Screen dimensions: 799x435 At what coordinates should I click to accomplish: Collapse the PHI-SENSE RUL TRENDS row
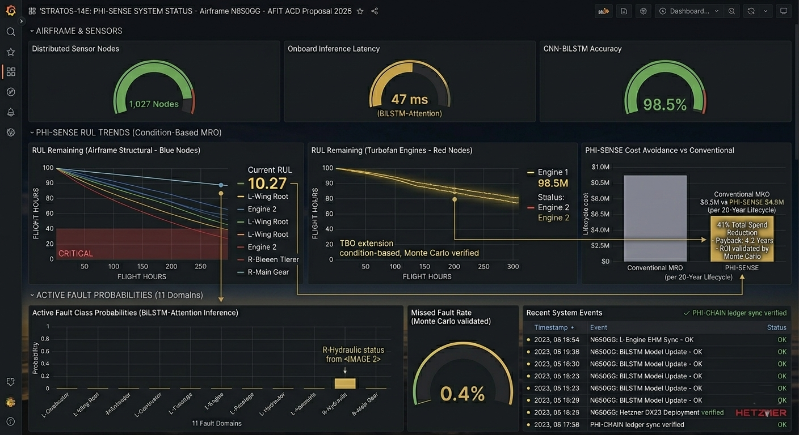pos(125,133)
